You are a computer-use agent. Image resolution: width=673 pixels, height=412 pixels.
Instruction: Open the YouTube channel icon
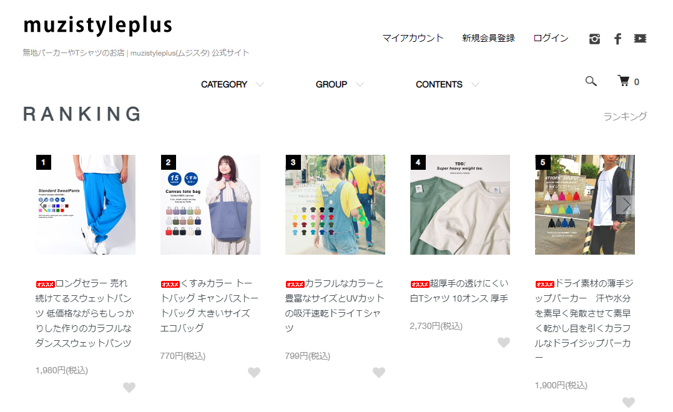pyautogui.click(x=640, y=39)
